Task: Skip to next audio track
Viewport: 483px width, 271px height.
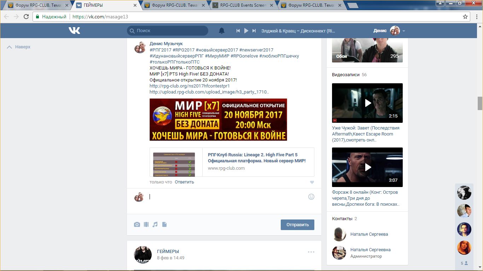Action: (254, 31)
